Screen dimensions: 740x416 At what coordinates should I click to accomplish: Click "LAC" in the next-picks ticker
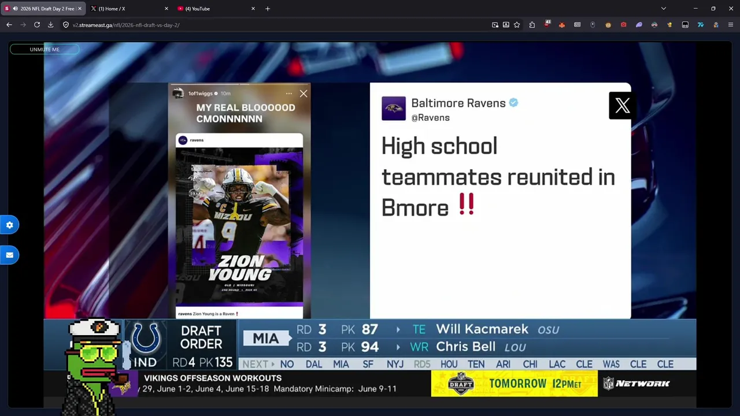[x=557, y=364]
